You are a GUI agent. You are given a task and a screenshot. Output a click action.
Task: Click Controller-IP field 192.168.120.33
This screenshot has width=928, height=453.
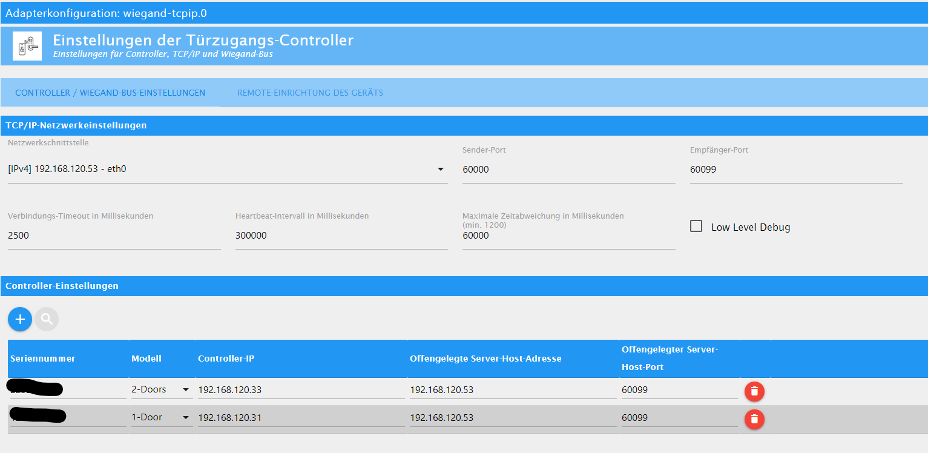[301, 389]
